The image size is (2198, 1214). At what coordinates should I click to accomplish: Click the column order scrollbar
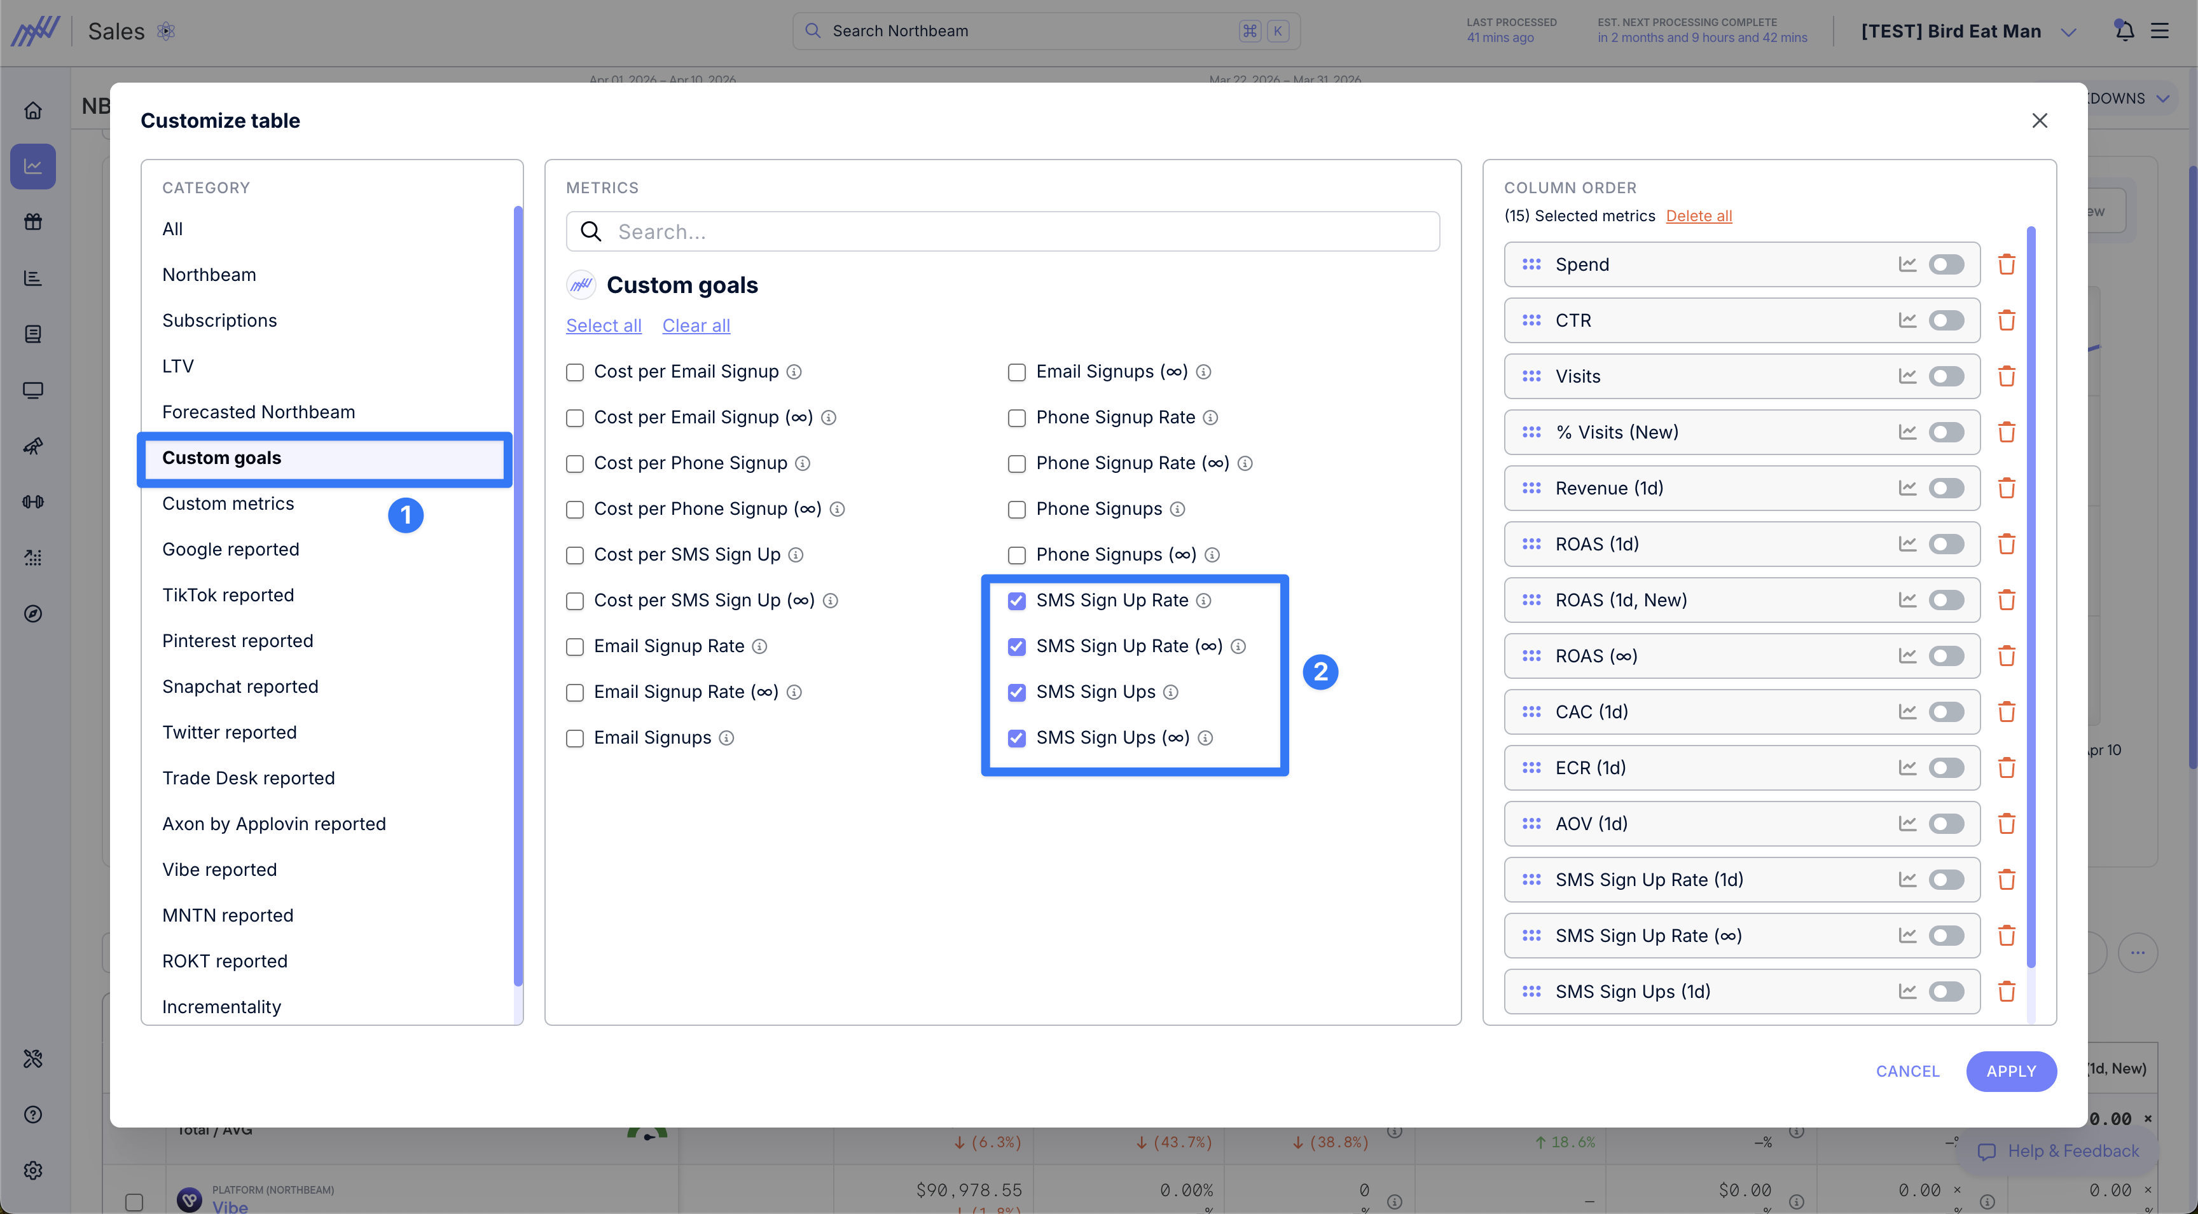coord(2030,597)
